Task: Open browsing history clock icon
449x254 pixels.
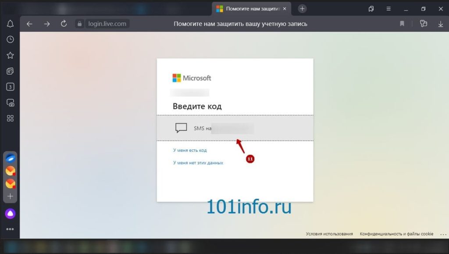Action: (10, 39)
